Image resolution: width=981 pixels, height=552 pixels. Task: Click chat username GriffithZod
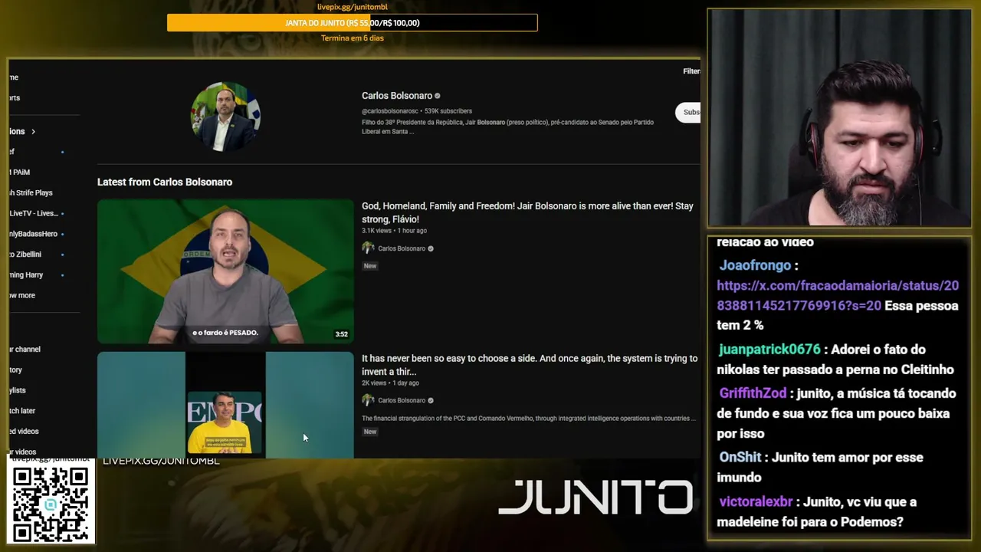(753, 393)
